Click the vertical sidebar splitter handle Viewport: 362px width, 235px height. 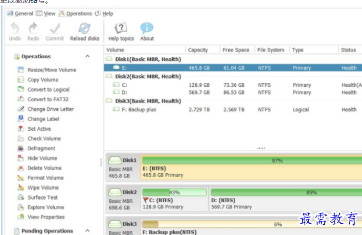(x=101, y=162)
